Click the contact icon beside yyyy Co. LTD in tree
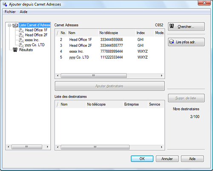 [21, 45]
